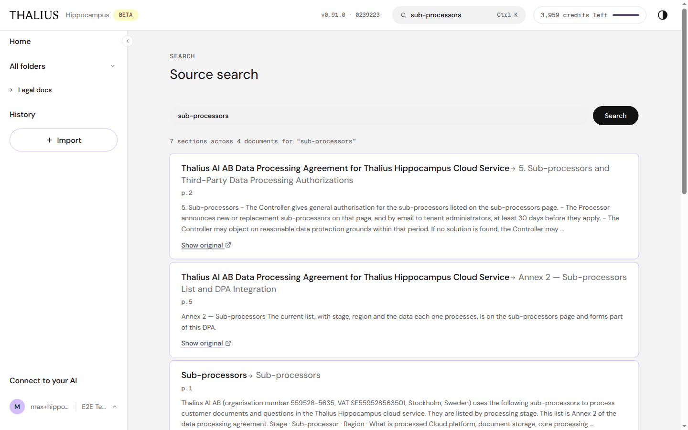Go to Home in sidebar
Screen dimensions: 688x430
click(20, 42)
